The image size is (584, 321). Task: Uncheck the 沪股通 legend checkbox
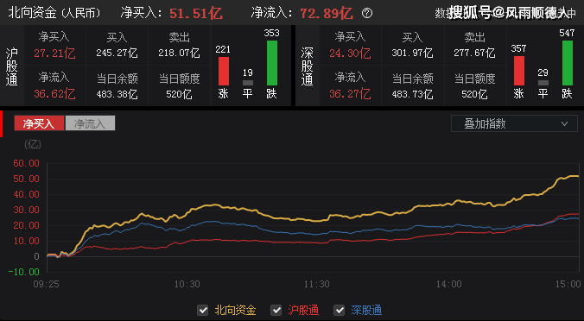pos(276,310)
